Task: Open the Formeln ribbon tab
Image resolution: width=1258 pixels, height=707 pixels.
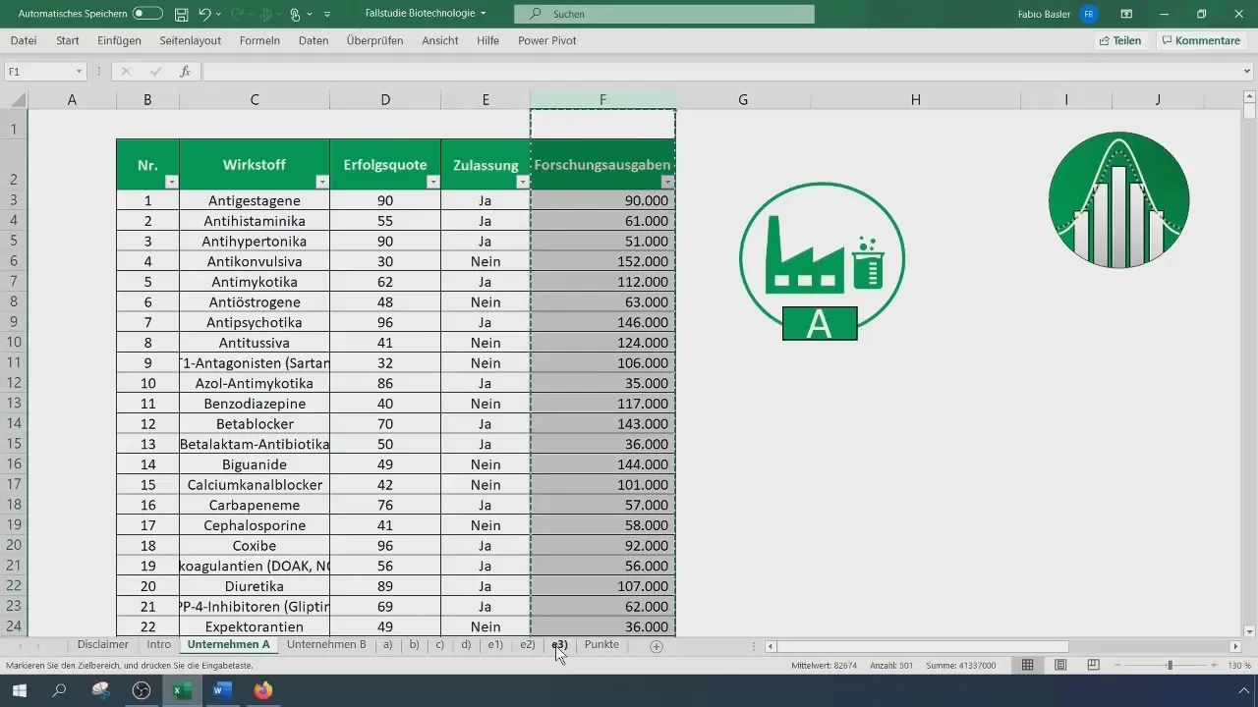Action: 259,40
